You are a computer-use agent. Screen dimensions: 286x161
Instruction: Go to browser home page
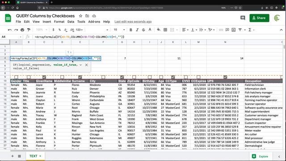[x=17, y=8]
